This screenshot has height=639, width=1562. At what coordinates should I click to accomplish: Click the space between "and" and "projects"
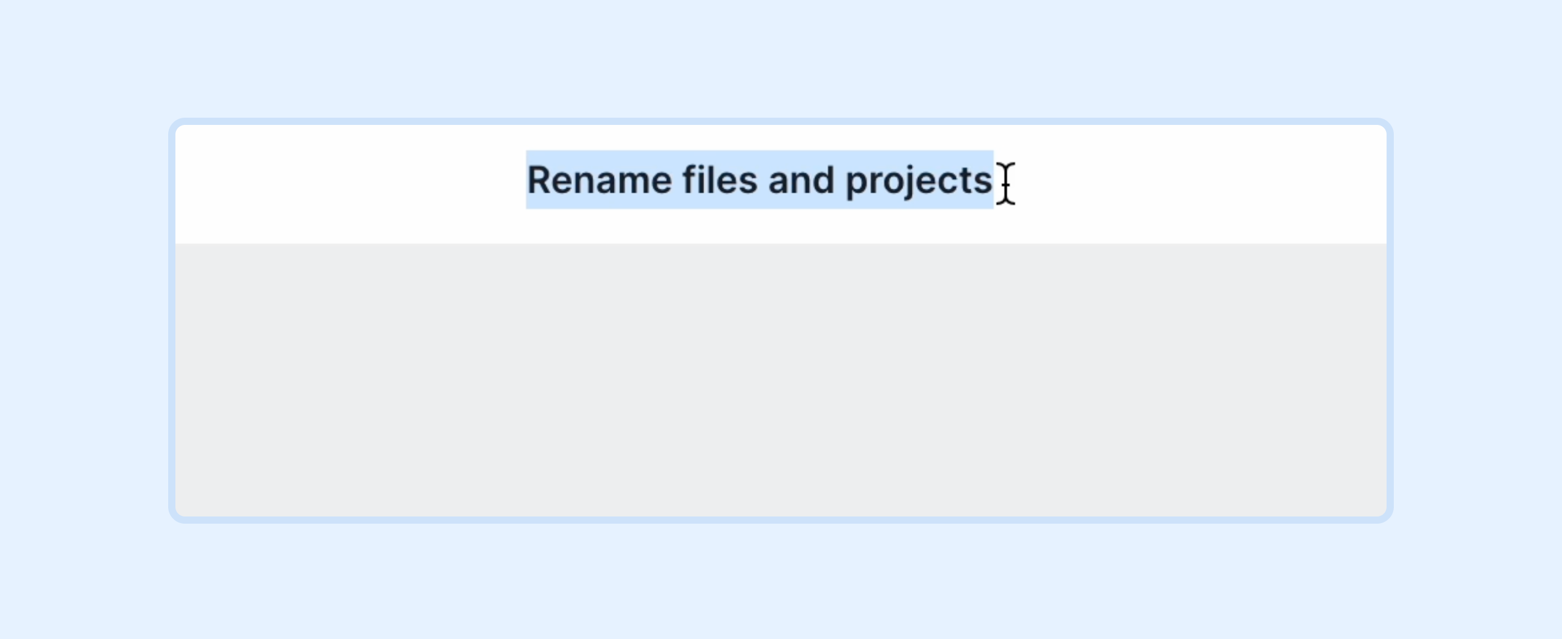(840, 180)
